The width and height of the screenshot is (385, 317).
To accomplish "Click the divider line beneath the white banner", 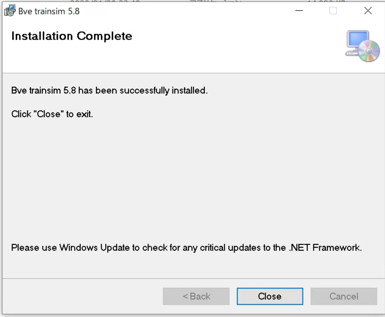I will 191,73.
